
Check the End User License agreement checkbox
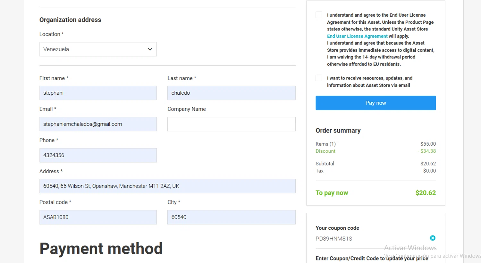319,15
